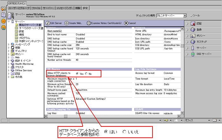Click the DB2 サーバー tool icon
The width and height of the screenshot is (222, 140).
tap(193, 54)
